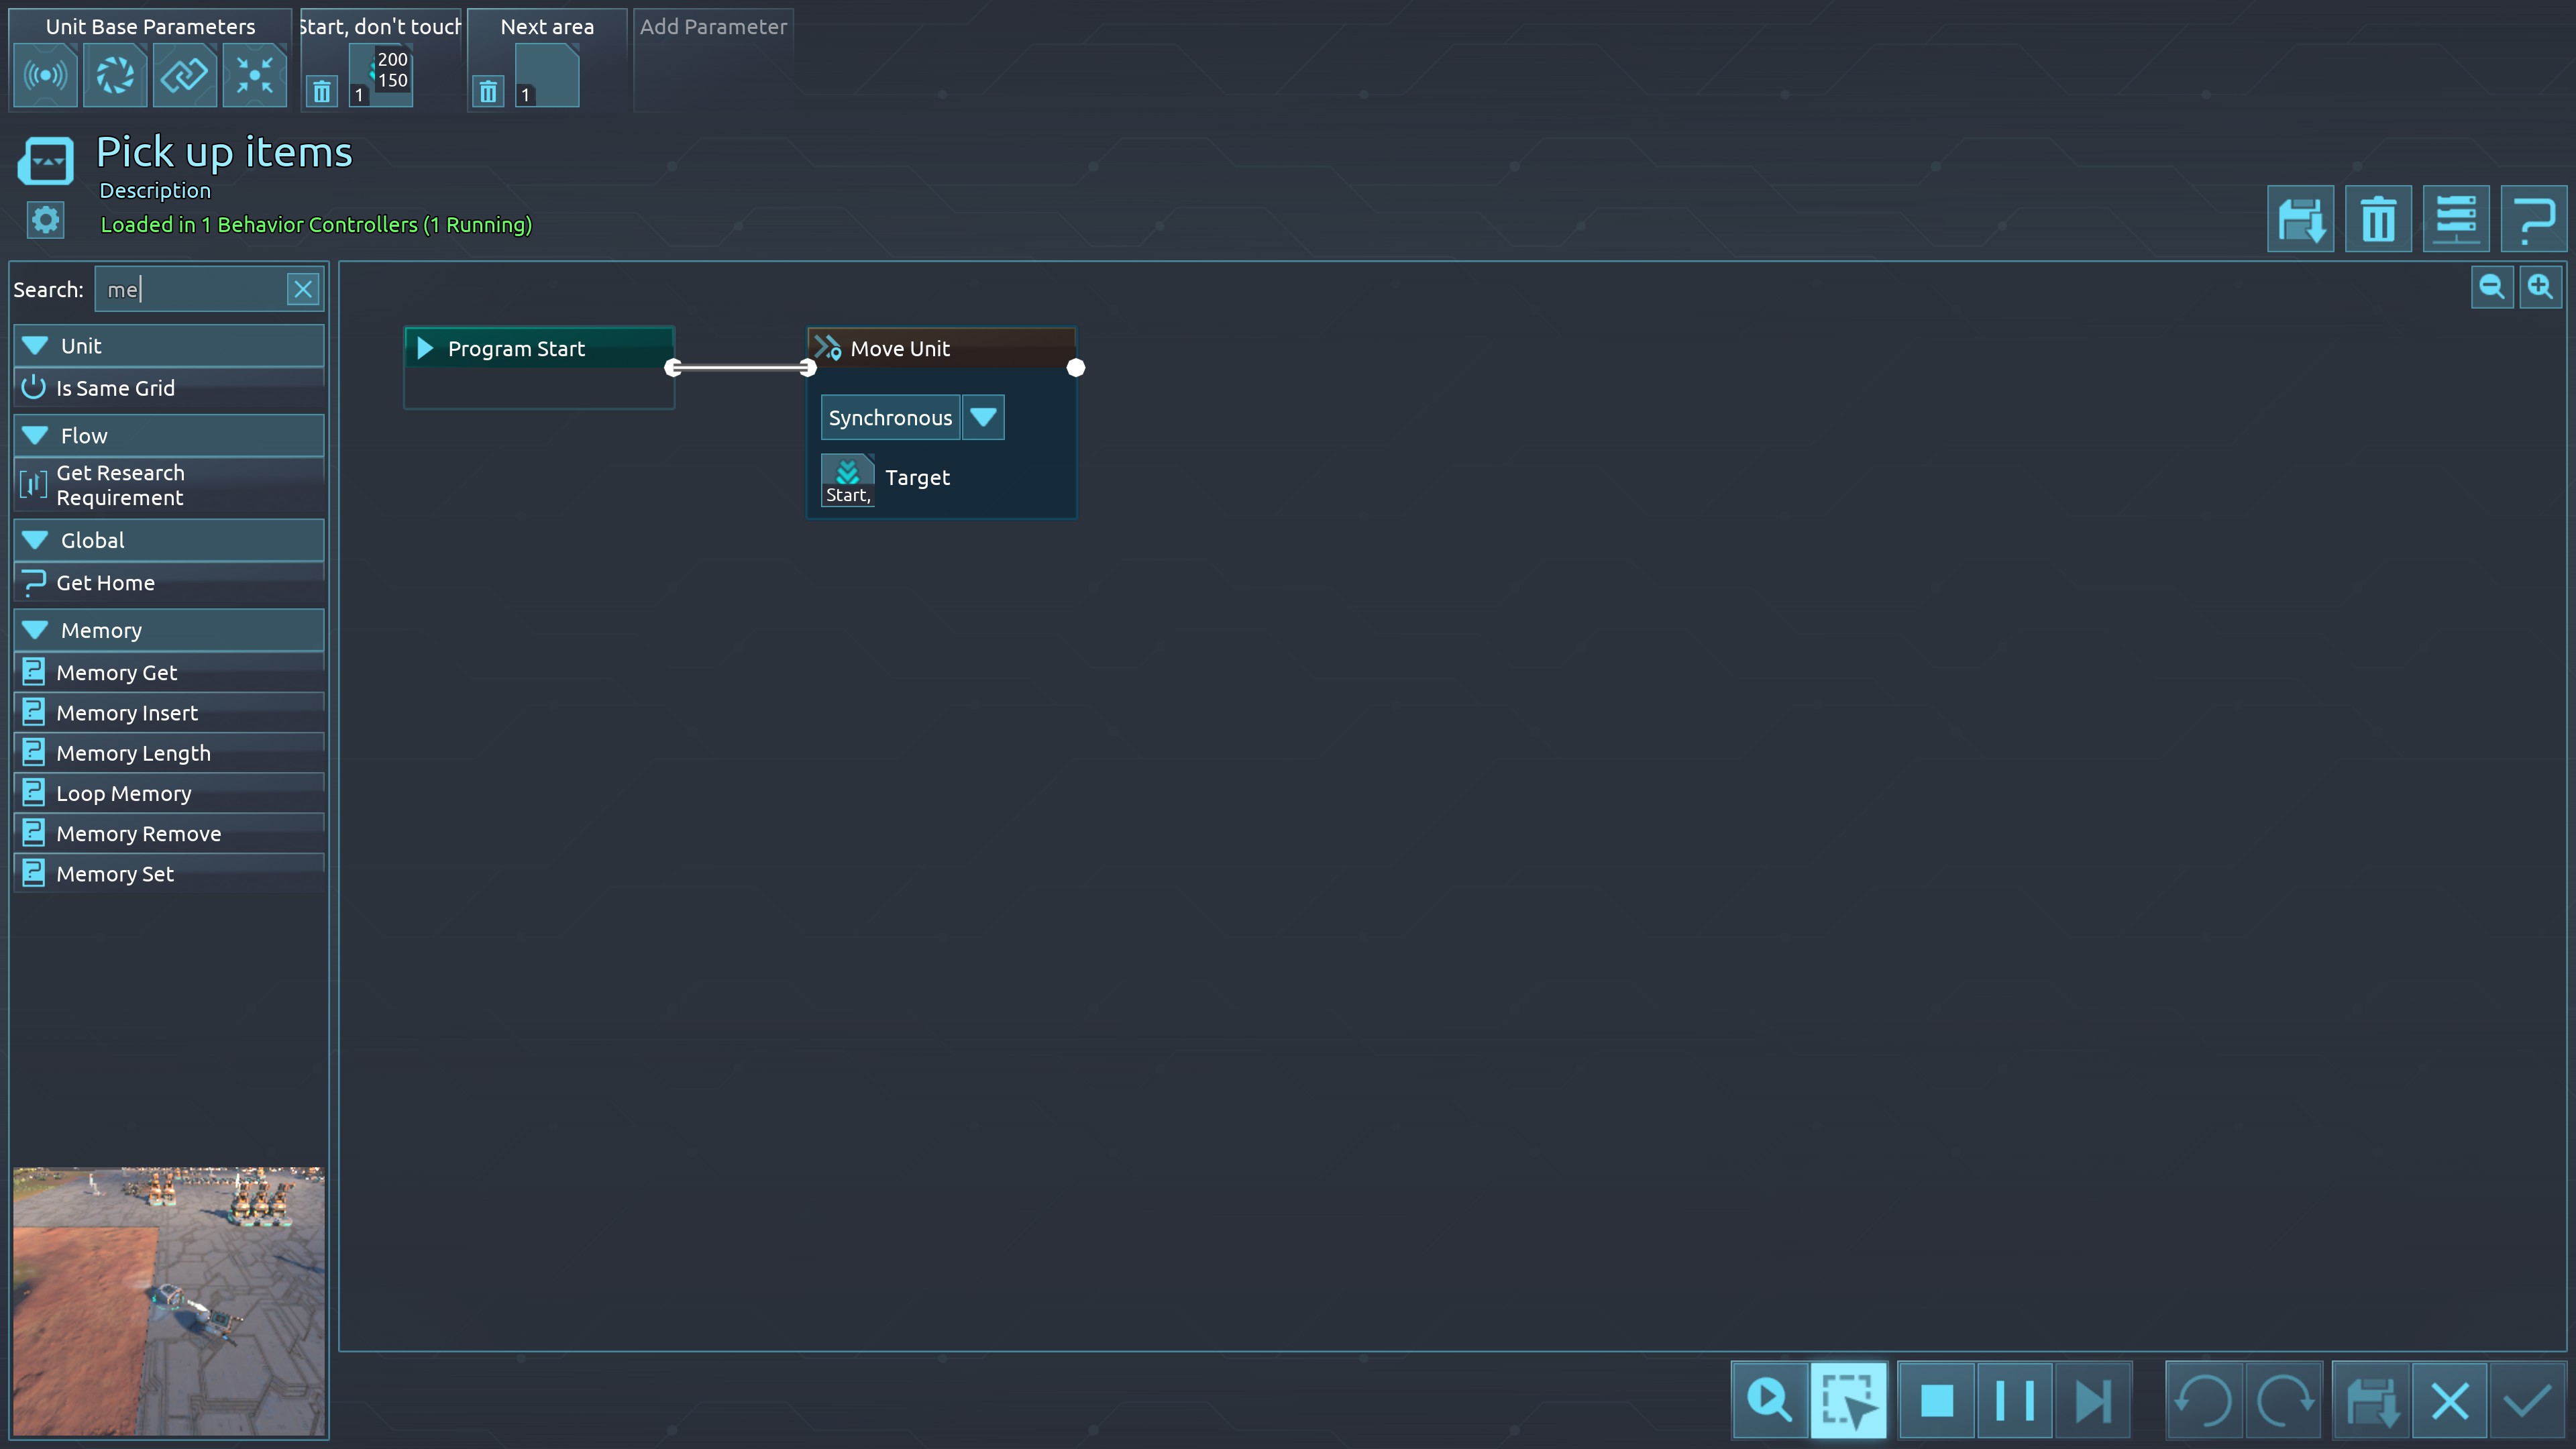Zoom in the canvas with the plus magnifier
Screen dimensions: 2576x1449
[2540, 288]
